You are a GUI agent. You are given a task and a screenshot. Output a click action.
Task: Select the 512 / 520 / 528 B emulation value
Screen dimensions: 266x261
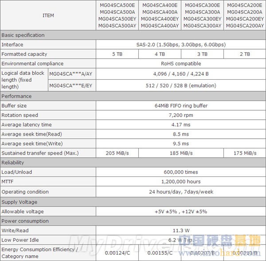[x=181, y=86]
